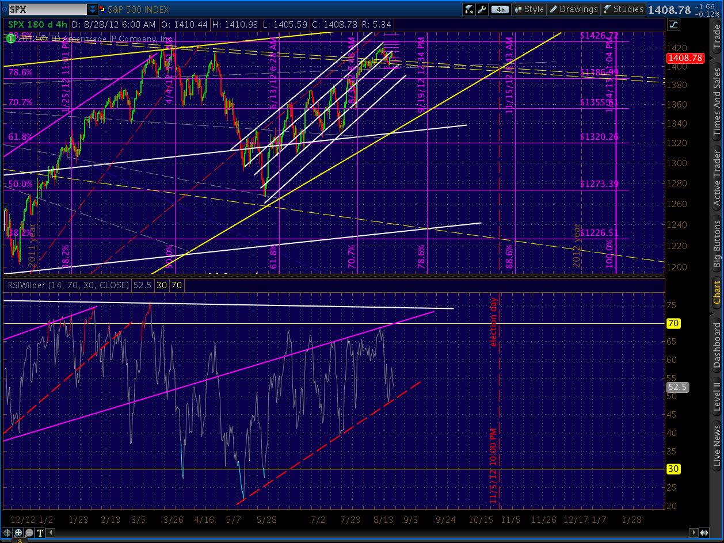The image size is (724, 543).
Task: Click the 50.0% retracement label at left
Action: click(x=20, y=184)
